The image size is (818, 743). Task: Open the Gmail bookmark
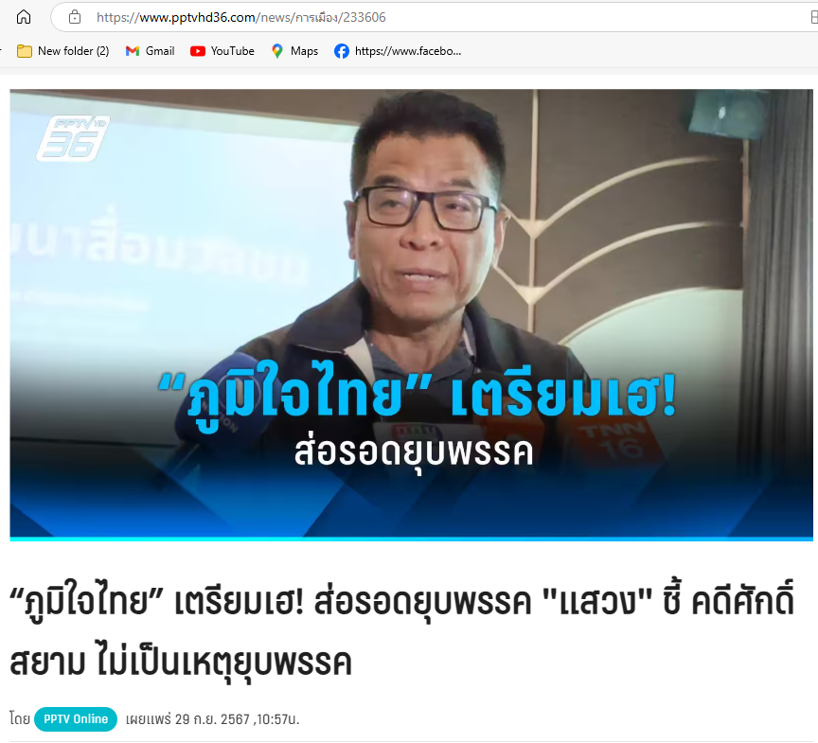coord(151,51)
